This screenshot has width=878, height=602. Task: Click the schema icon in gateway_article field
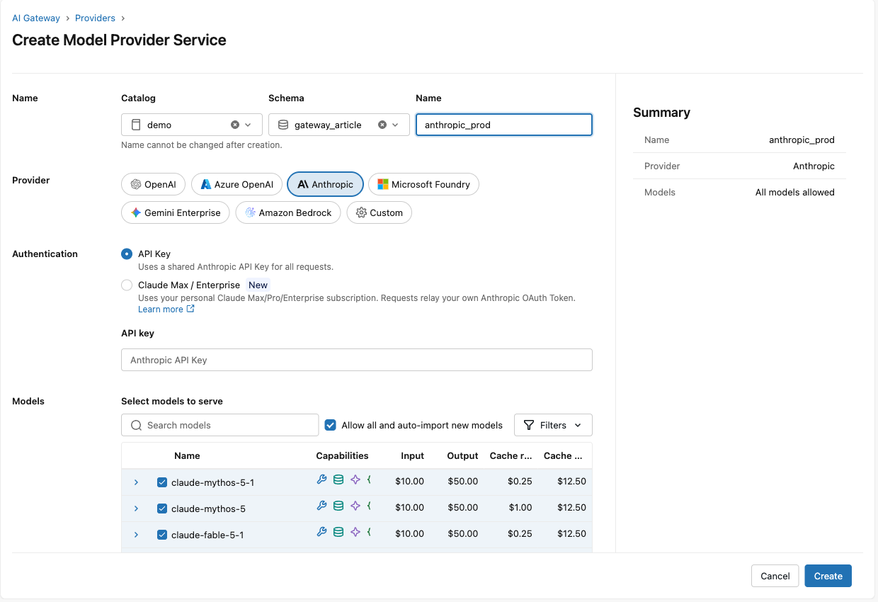click(x=283, y=125)
